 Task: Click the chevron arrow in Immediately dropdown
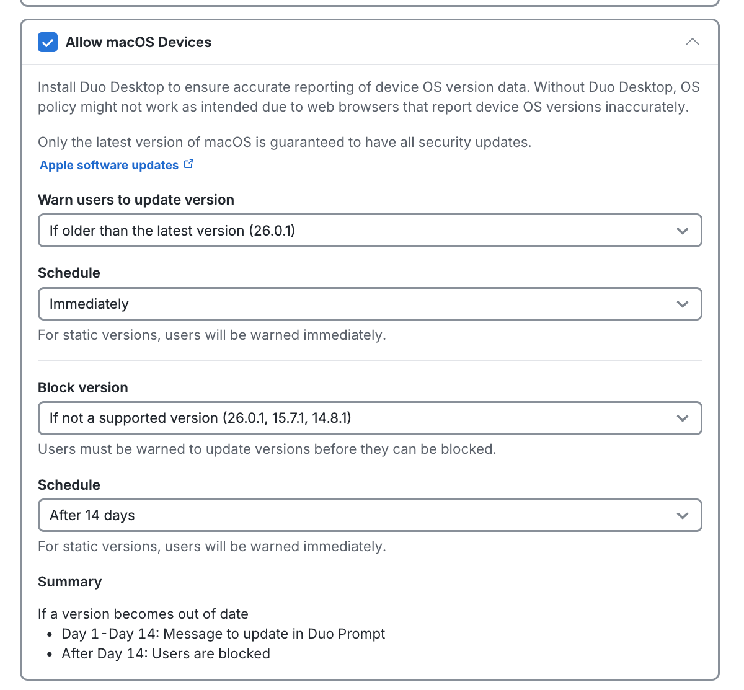(x=683, y=304)
